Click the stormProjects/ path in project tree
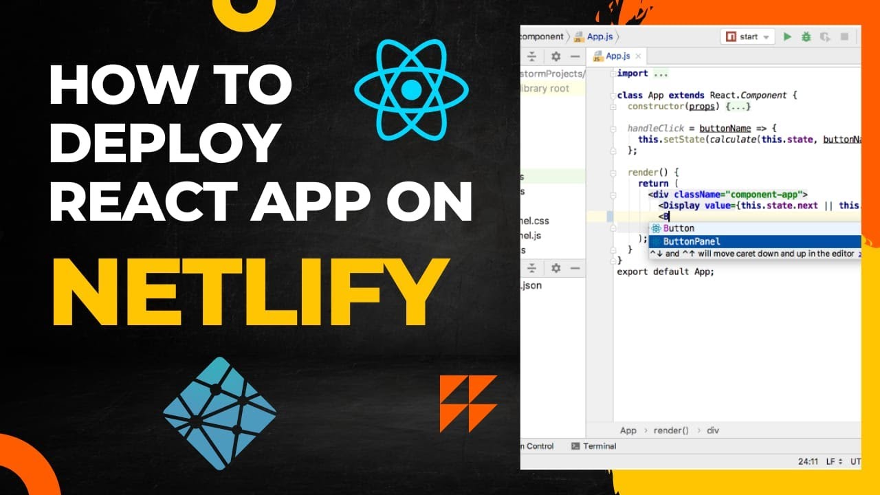Image resolution: width=880 pixels, height=495 pixels. point(553,74)
